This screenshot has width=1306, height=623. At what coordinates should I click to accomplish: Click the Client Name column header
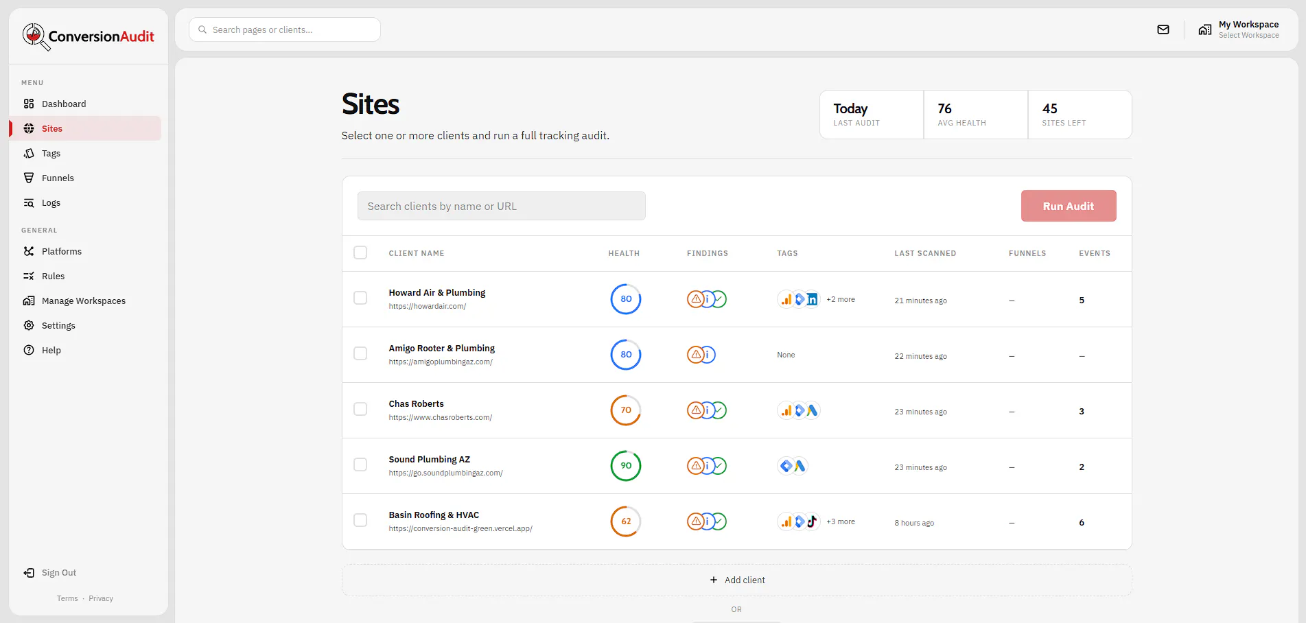pos(417,253)
